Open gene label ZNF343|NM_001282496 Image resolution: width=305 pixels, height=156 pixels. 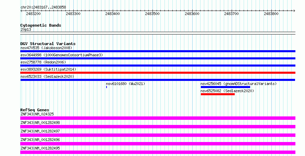coord(40,140)
